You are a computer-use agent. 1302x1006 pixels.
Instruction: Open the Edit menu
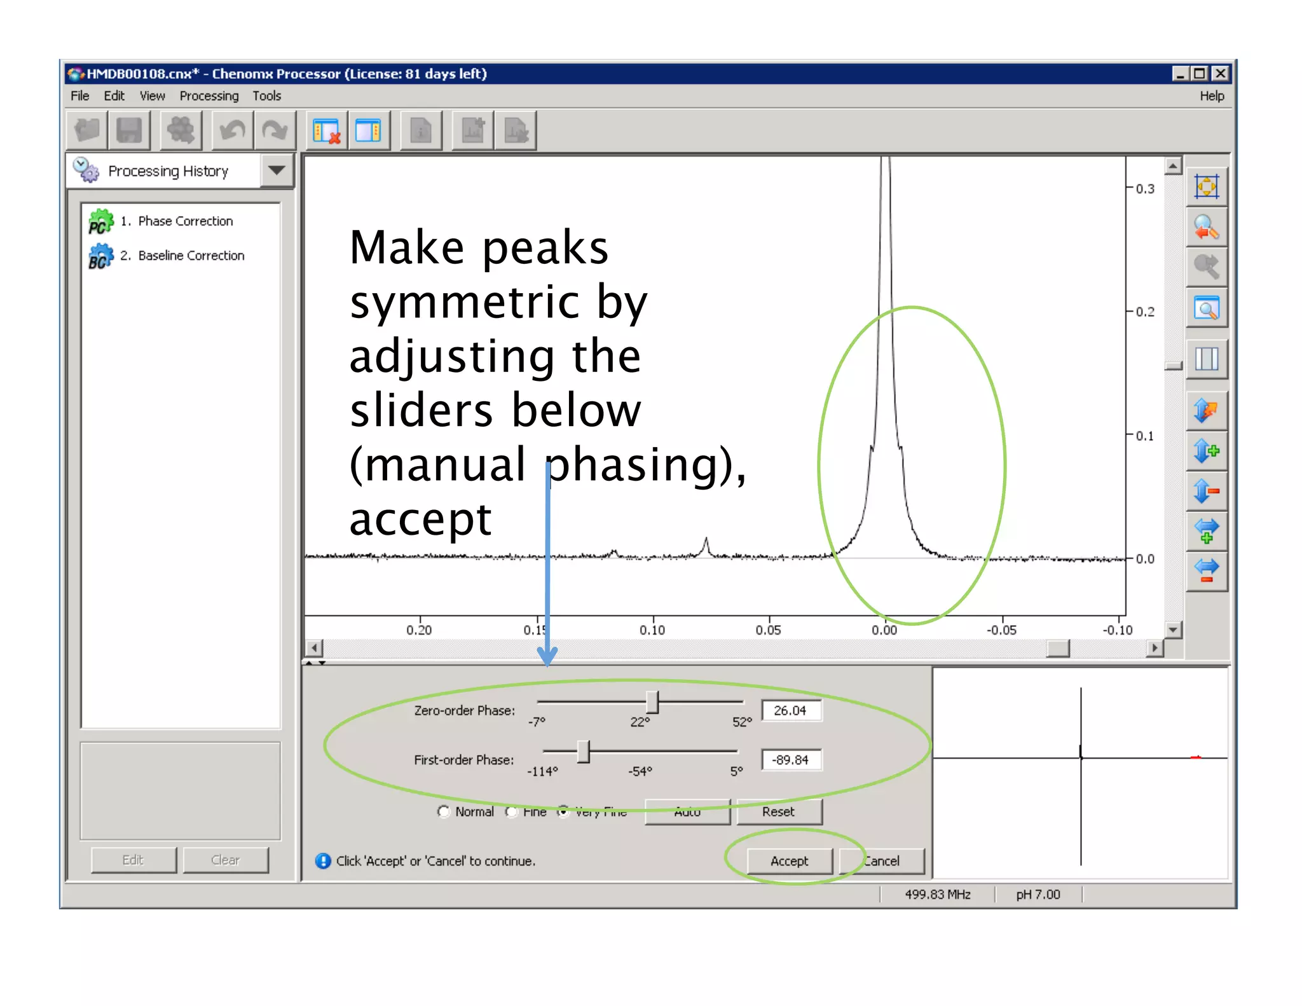[x=114, y=96]
